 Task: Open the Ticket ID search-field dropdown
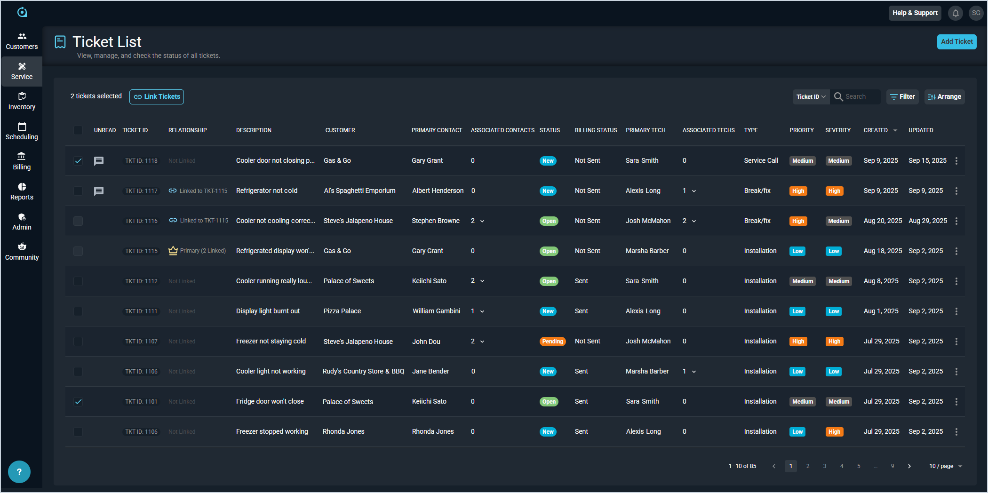[x=811, y=97]
